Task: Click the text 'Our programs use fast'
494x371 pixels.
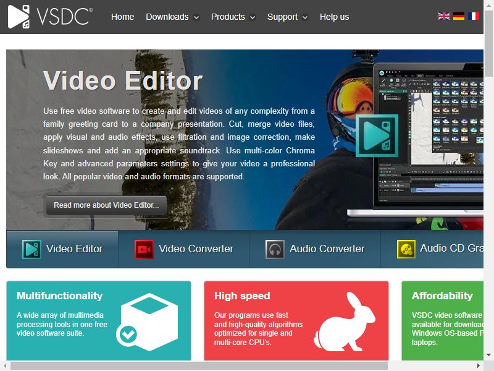Action: click(x=251, y=315)
